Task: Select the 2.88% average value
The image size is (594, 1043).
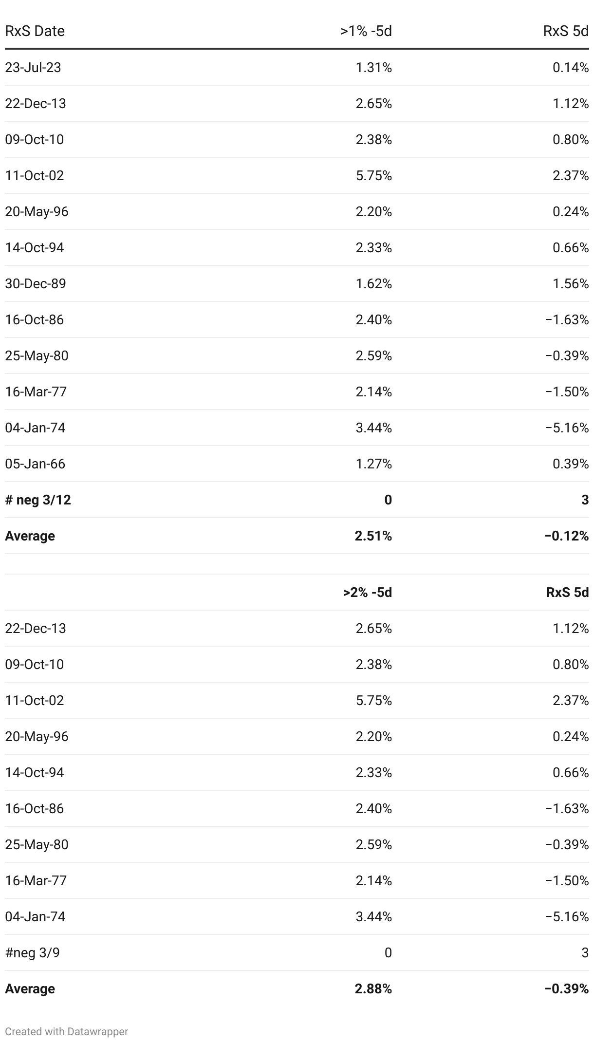Action: pos(373,988)
